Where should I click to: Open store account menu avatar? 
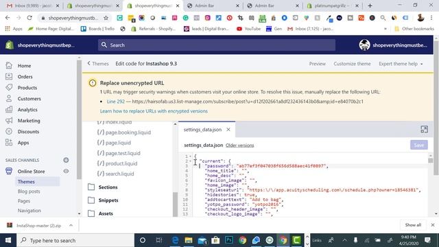pyautogui.click(x=364, y=45)
